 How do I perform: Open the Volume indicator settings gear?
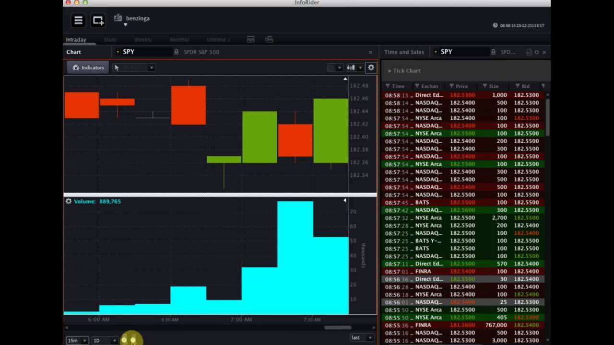pos(69,201)
